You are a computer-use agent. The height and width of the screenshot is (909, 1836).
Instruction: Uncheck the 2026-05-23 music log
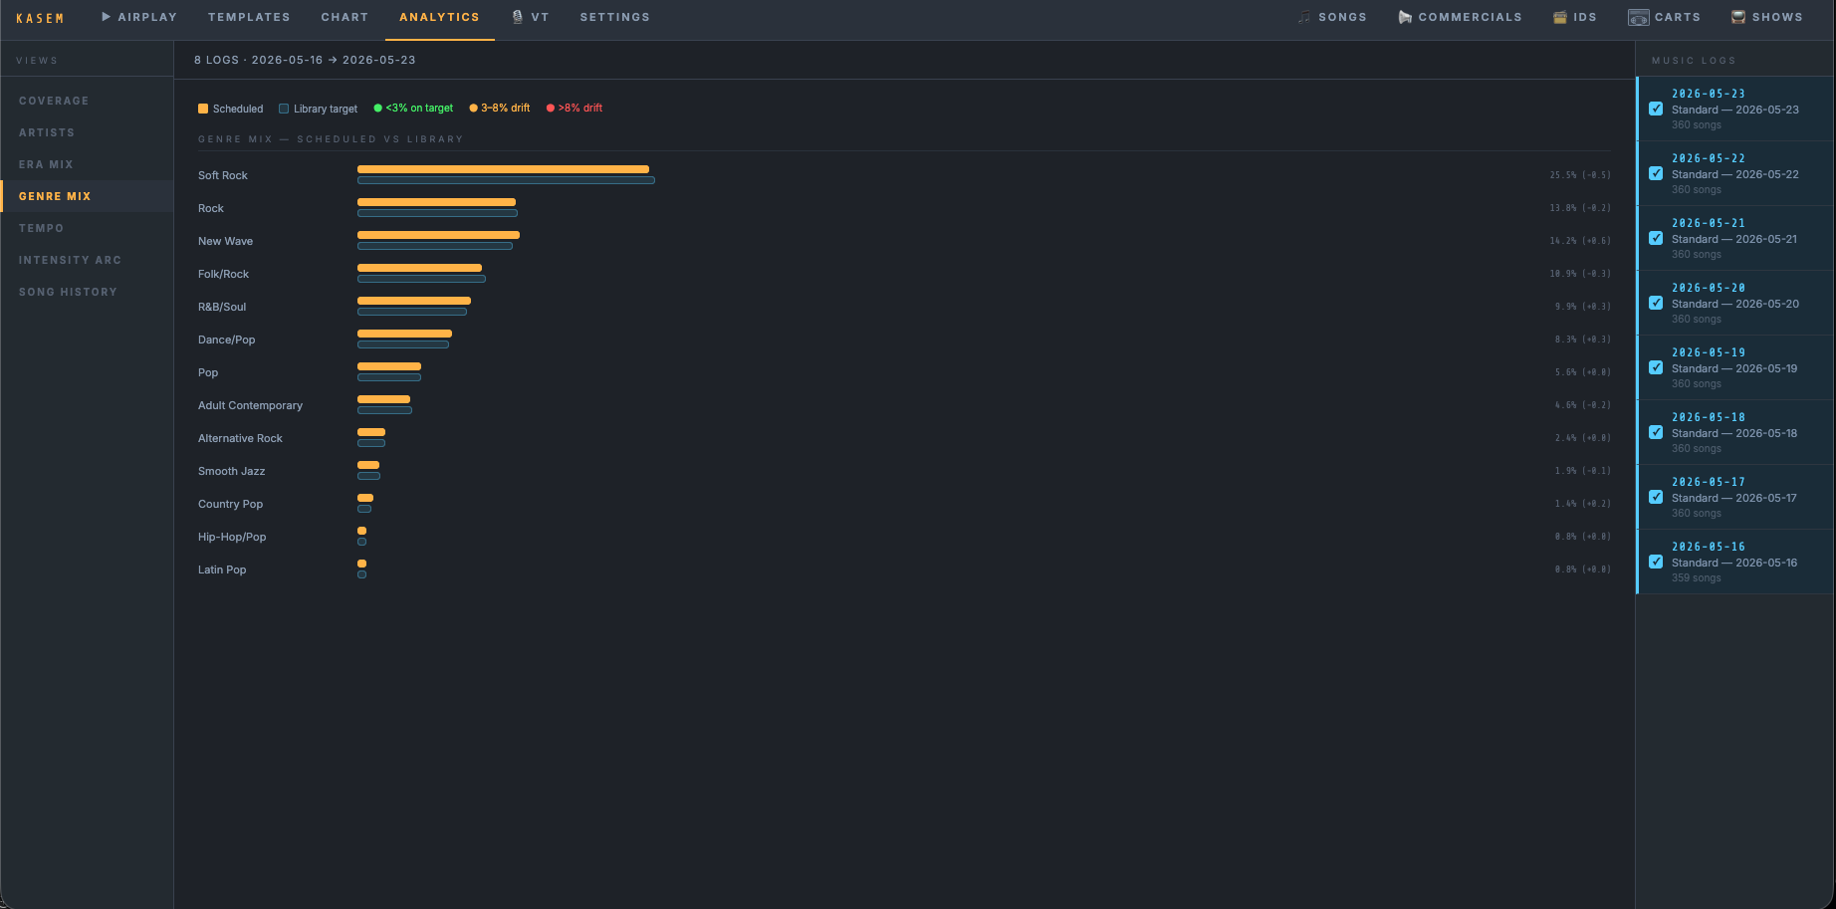click(x=1656, y=109)
